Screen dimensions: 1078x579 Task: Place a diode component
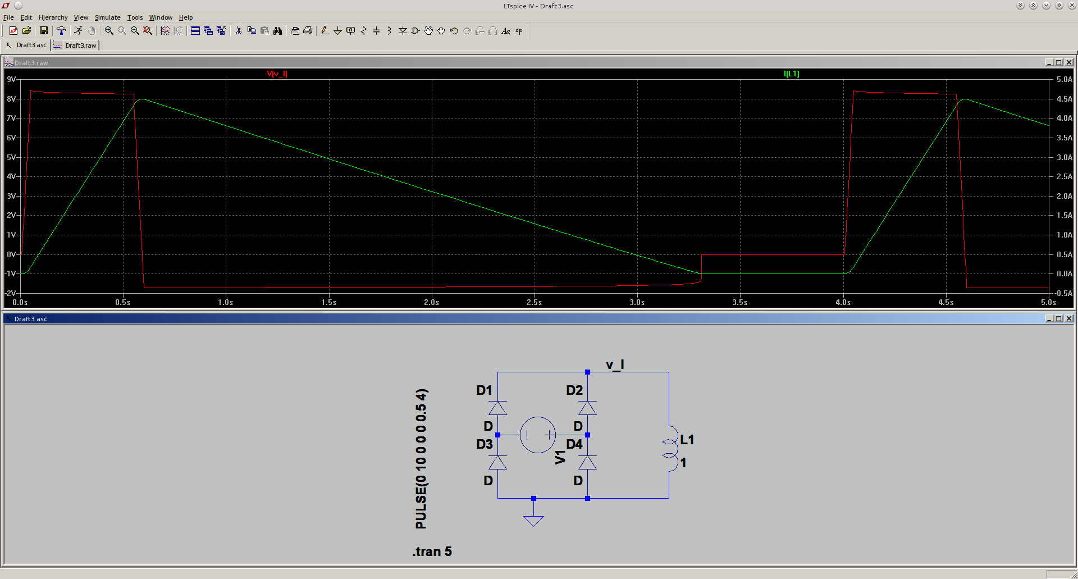403,31
